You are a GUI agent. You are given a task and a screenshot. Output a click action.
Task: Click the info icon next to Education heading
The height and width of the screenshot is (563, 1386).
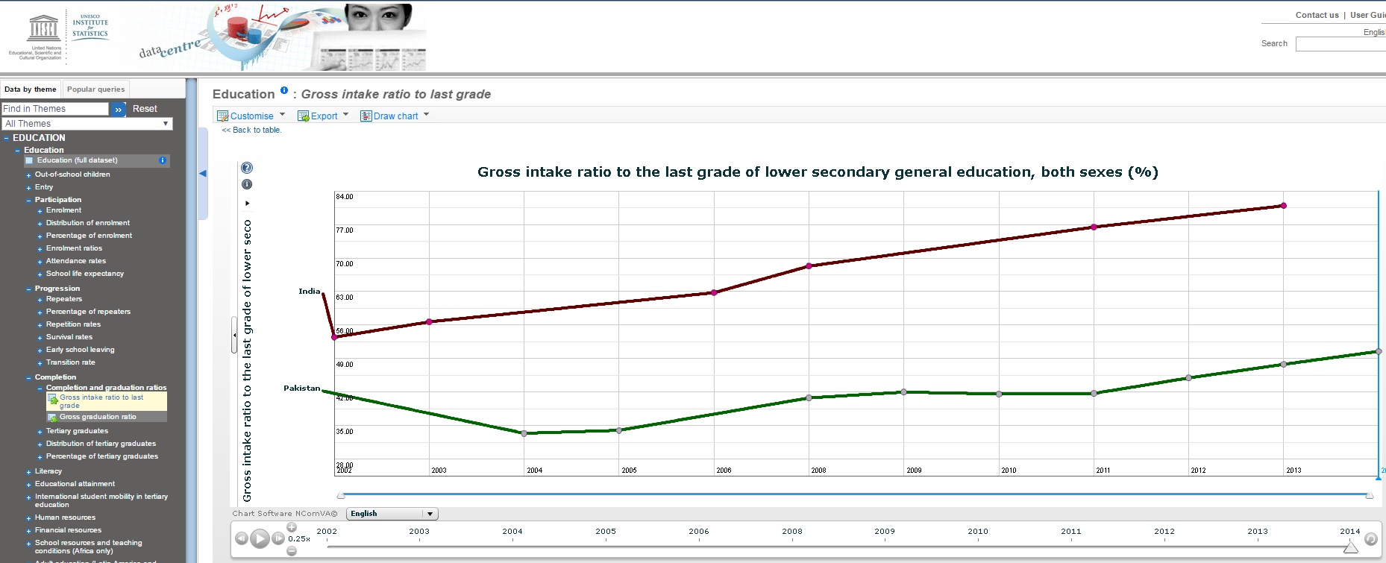(x=284, y=90)
